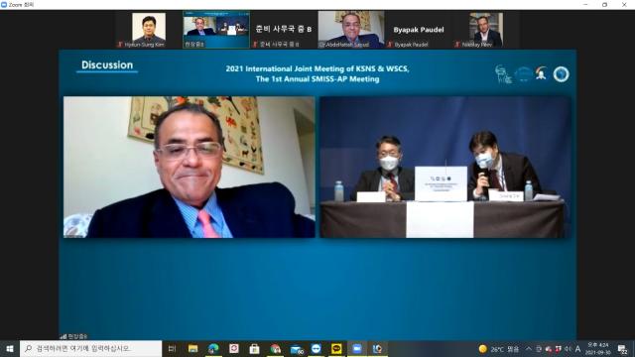Select Nikolay Peev's video thumbnail
The height and width of the screenshot is (357, 635).
[486, 30]
